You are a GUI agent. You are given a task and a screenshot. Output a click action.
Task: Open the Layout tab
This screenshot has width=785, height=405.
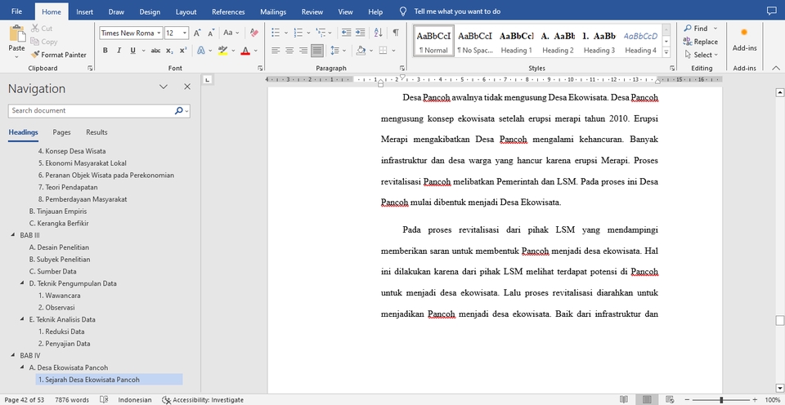coord(186,11)
